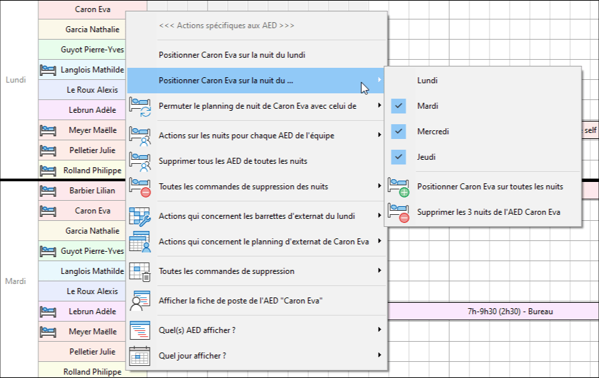Click the green-plus bed icon in submenu
Screen dimensions: 599x378
click(x=398, y=187)
